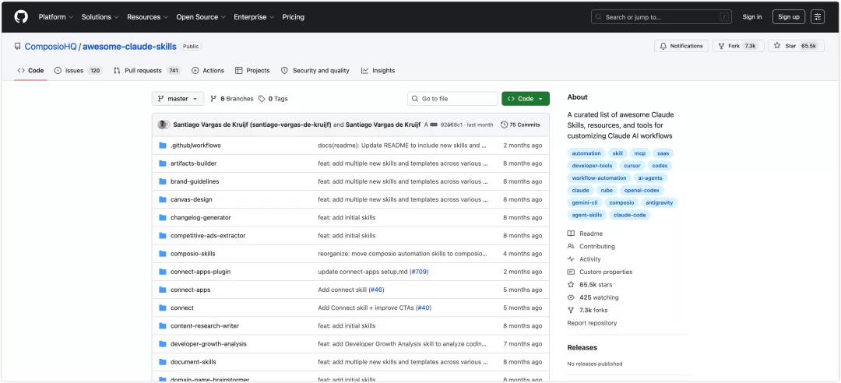The image size is (841, 383).
Task: Open pull request #46 link
Action: click(x=376, y=290)
